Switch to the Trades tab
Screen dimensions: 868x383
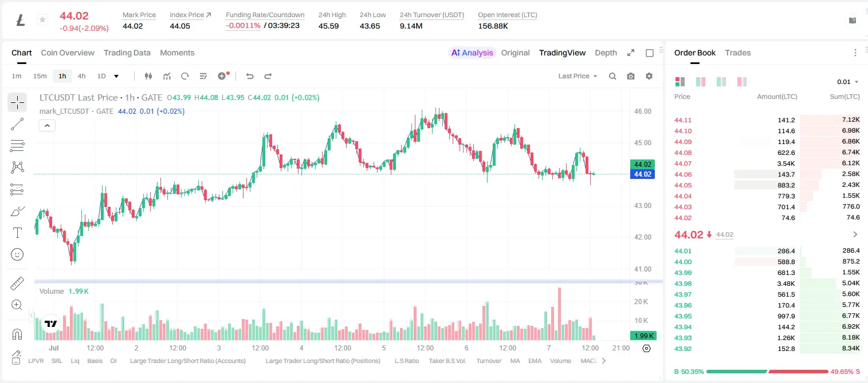point(737,53)
